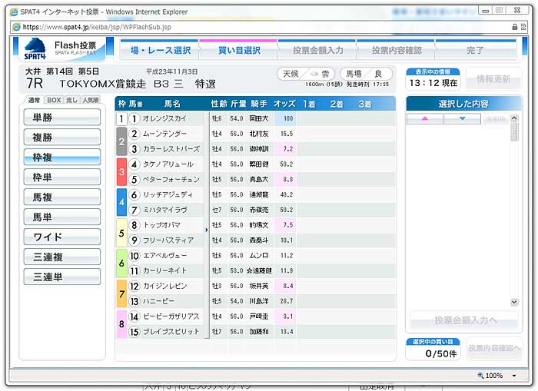Choose the 三連単 bet type

62,277
